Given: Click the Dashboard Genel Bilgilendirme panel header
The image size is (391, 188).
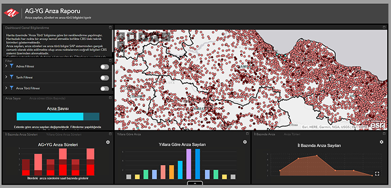Looking at the screenshot, I should [27, 28].
